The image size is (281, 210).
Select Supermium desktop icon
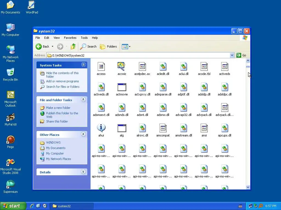pyautogui.click(x=10, y=186)
